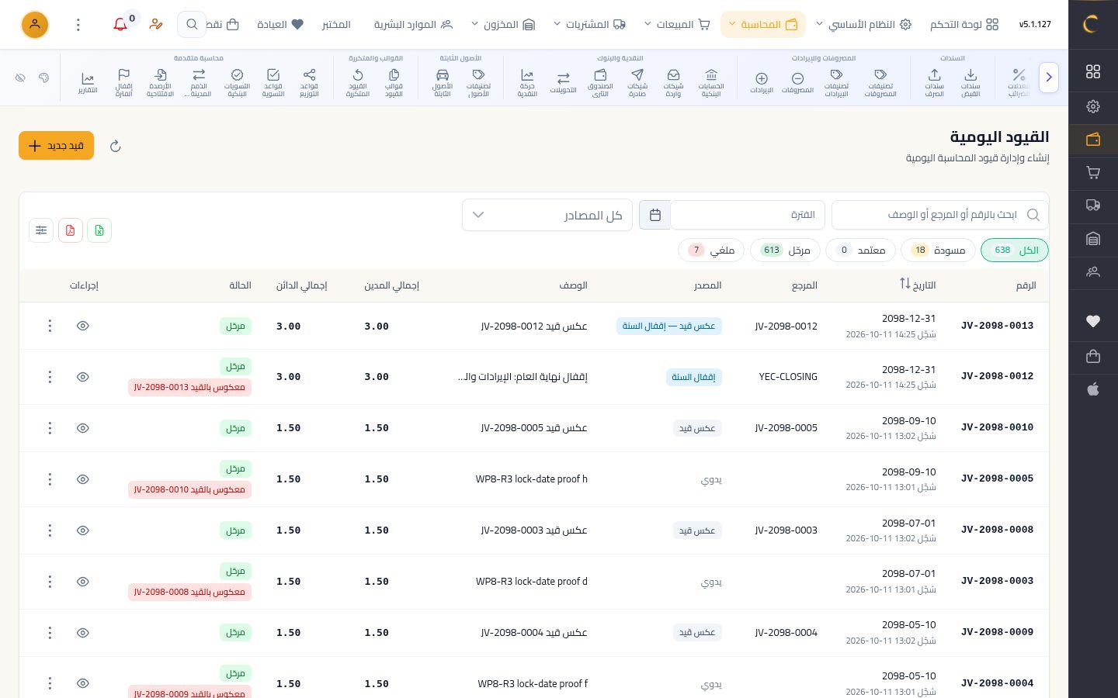
Task: Filter by معتمد approved tab
Action: click(861, 251)
